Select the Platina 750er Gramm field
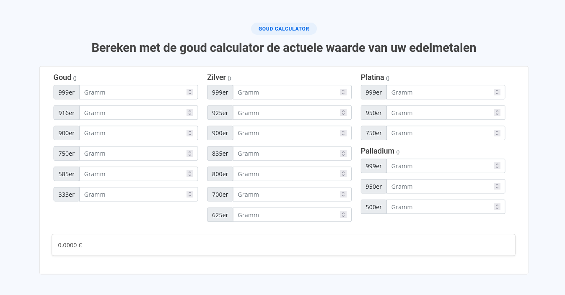 [x=440, y=133]
